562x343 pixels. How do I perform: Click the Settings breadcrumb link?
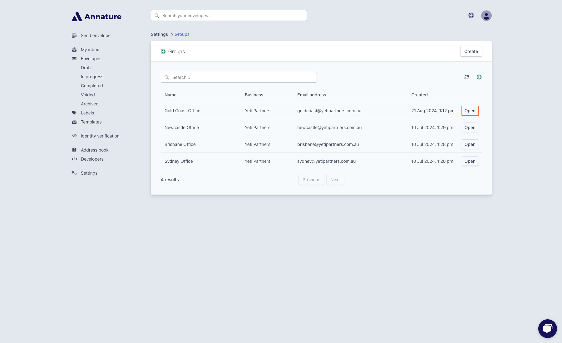pyautogui.click(x=159, y=34)
